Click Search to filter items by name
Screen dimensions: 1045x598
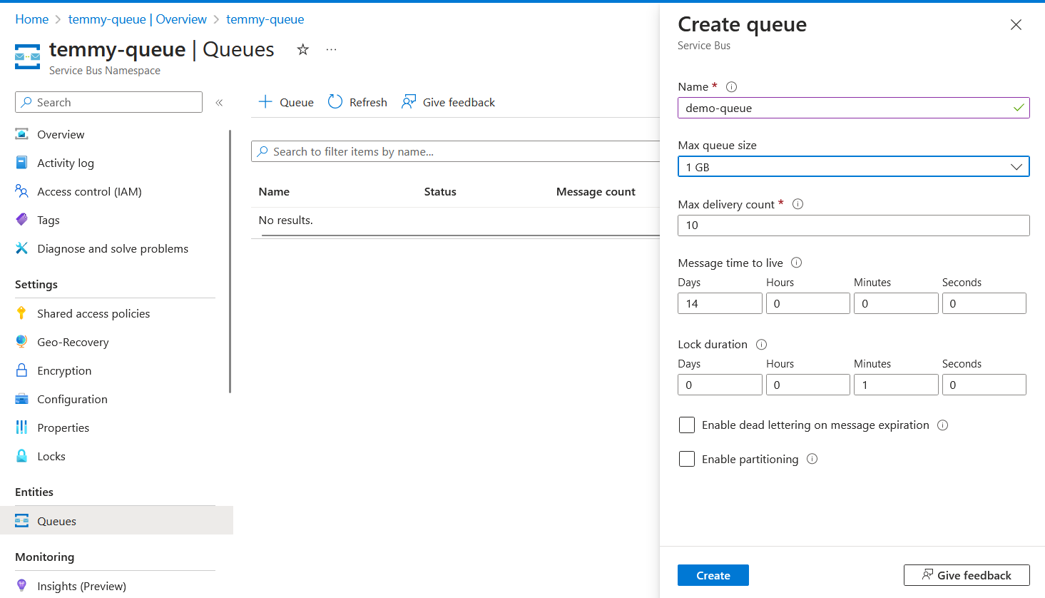(x=455, y=151)
